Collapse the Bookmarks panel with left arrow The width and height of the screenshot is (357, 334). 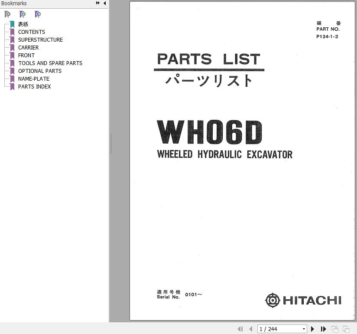[x=104, y=3]
